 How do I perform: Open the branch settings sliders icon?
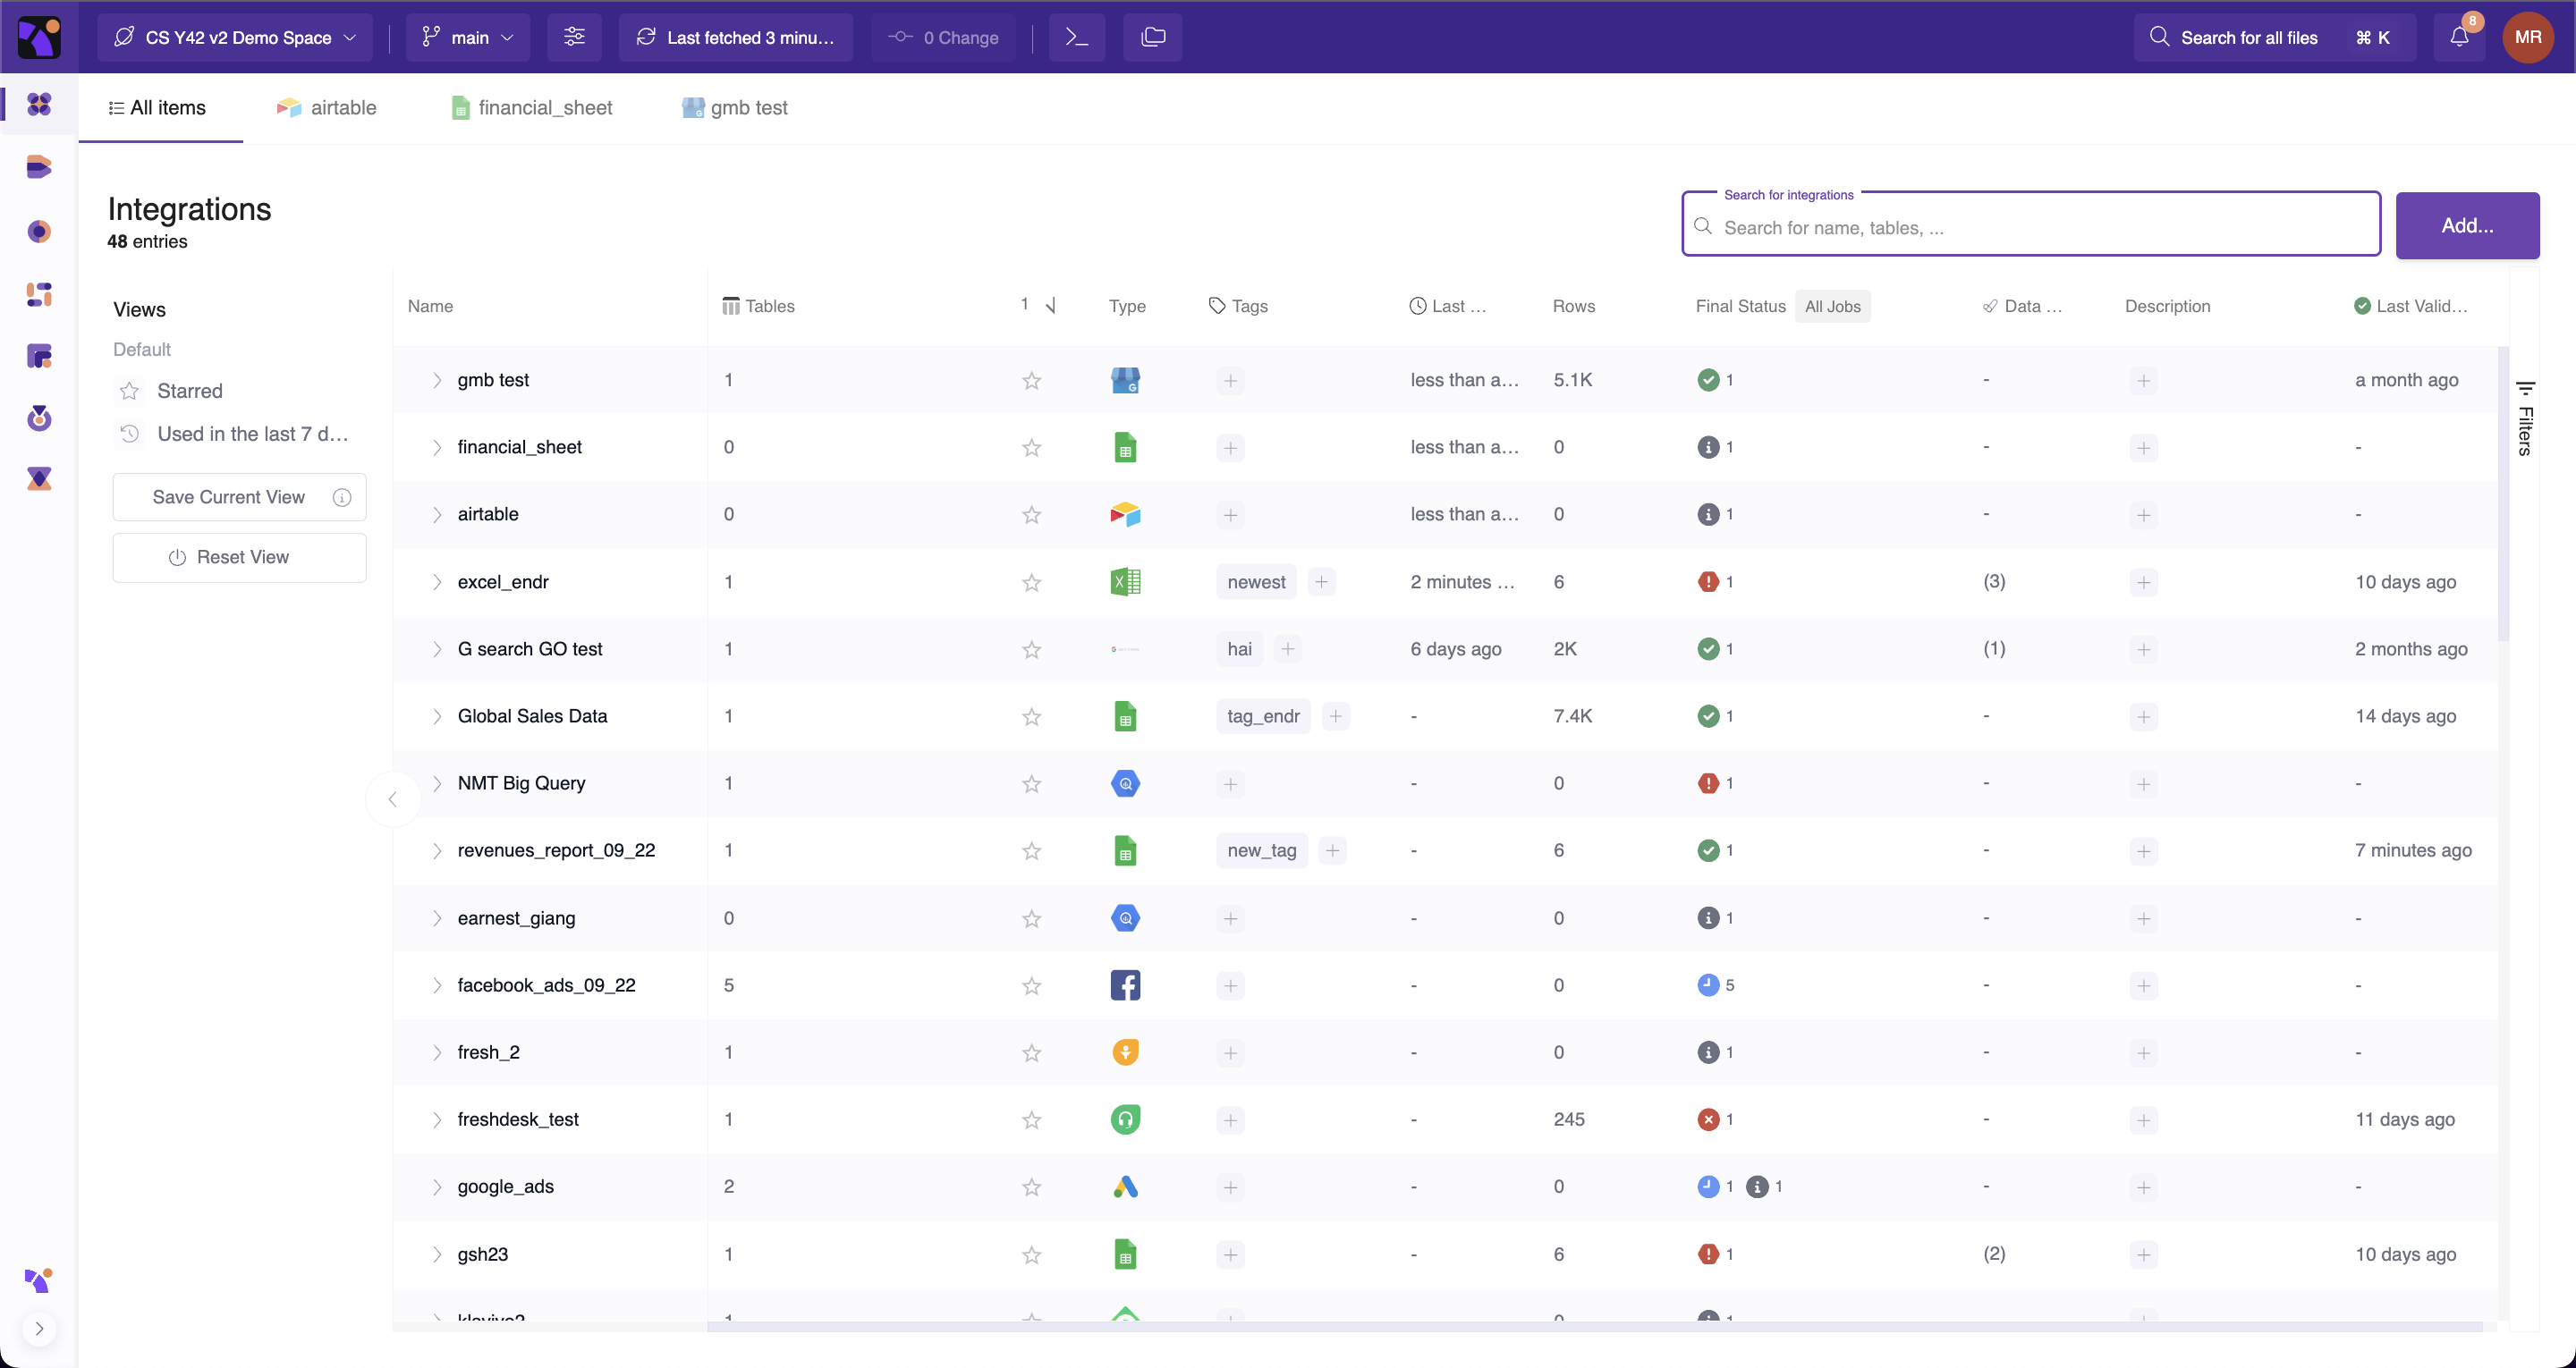click(x=574, y=37)
